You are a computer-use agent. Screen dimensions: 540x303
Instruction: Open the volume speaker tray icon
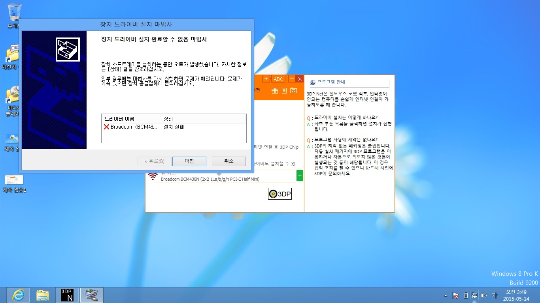coord(484,295)
